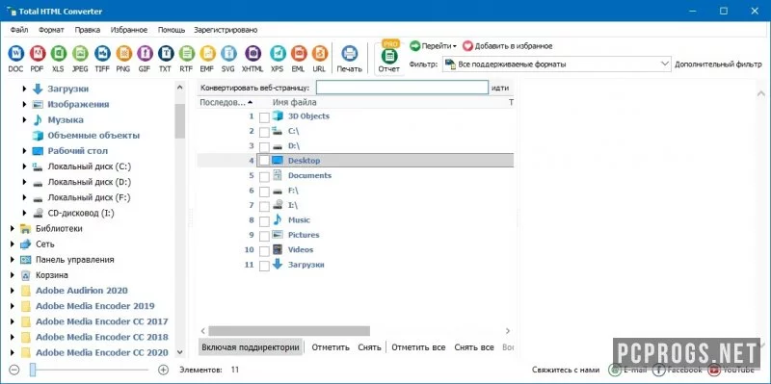Open the Формат menu

click(51, 30)
